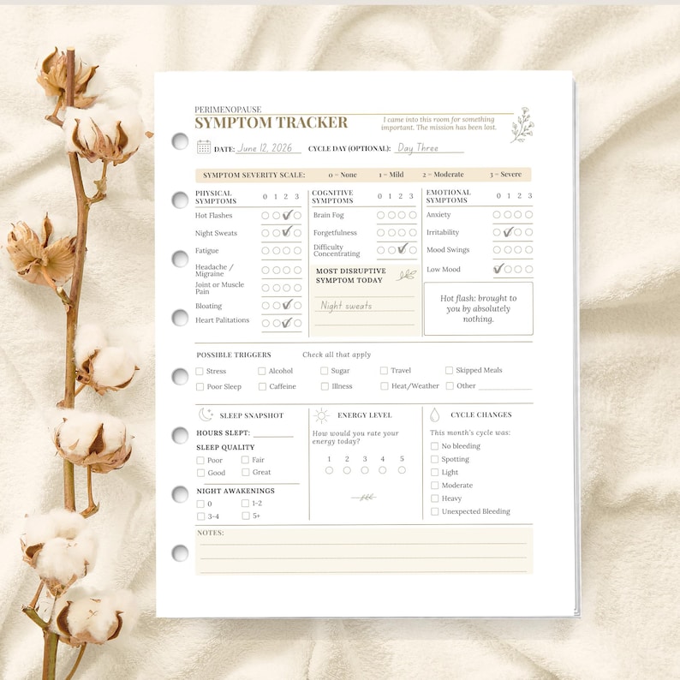Select Heart Palpitations severity 0 circle

tap(265, 323)
